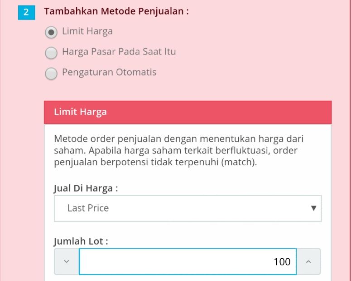Click the Jual Di Harga field label
This screenshot has height=281, width=351.
(x=86, y=188)
